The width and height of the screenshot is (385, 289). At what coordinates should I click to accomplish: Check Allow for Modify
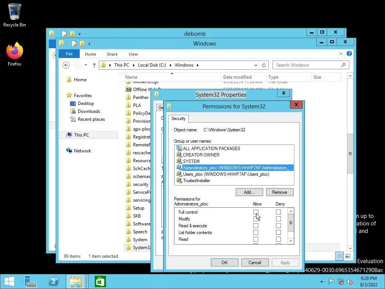click(256, 219)
